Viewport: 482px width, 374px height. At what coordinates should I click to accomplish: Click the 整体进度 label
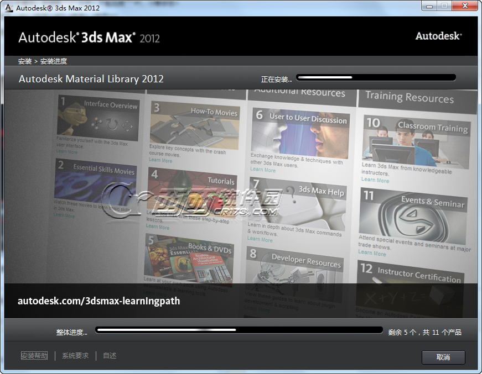71,332
